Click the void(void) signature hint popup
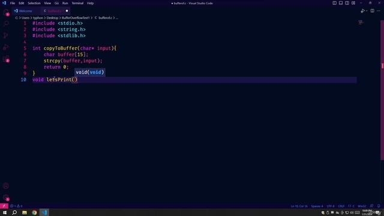The image size is (384, 216). (90, 72)
